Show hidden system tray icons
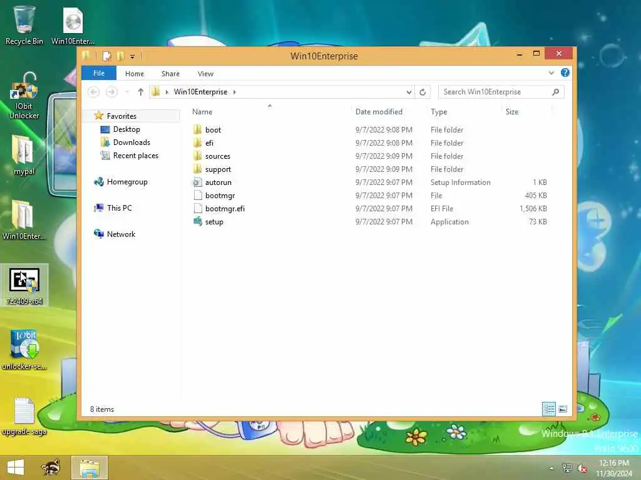 click(551, 468)
